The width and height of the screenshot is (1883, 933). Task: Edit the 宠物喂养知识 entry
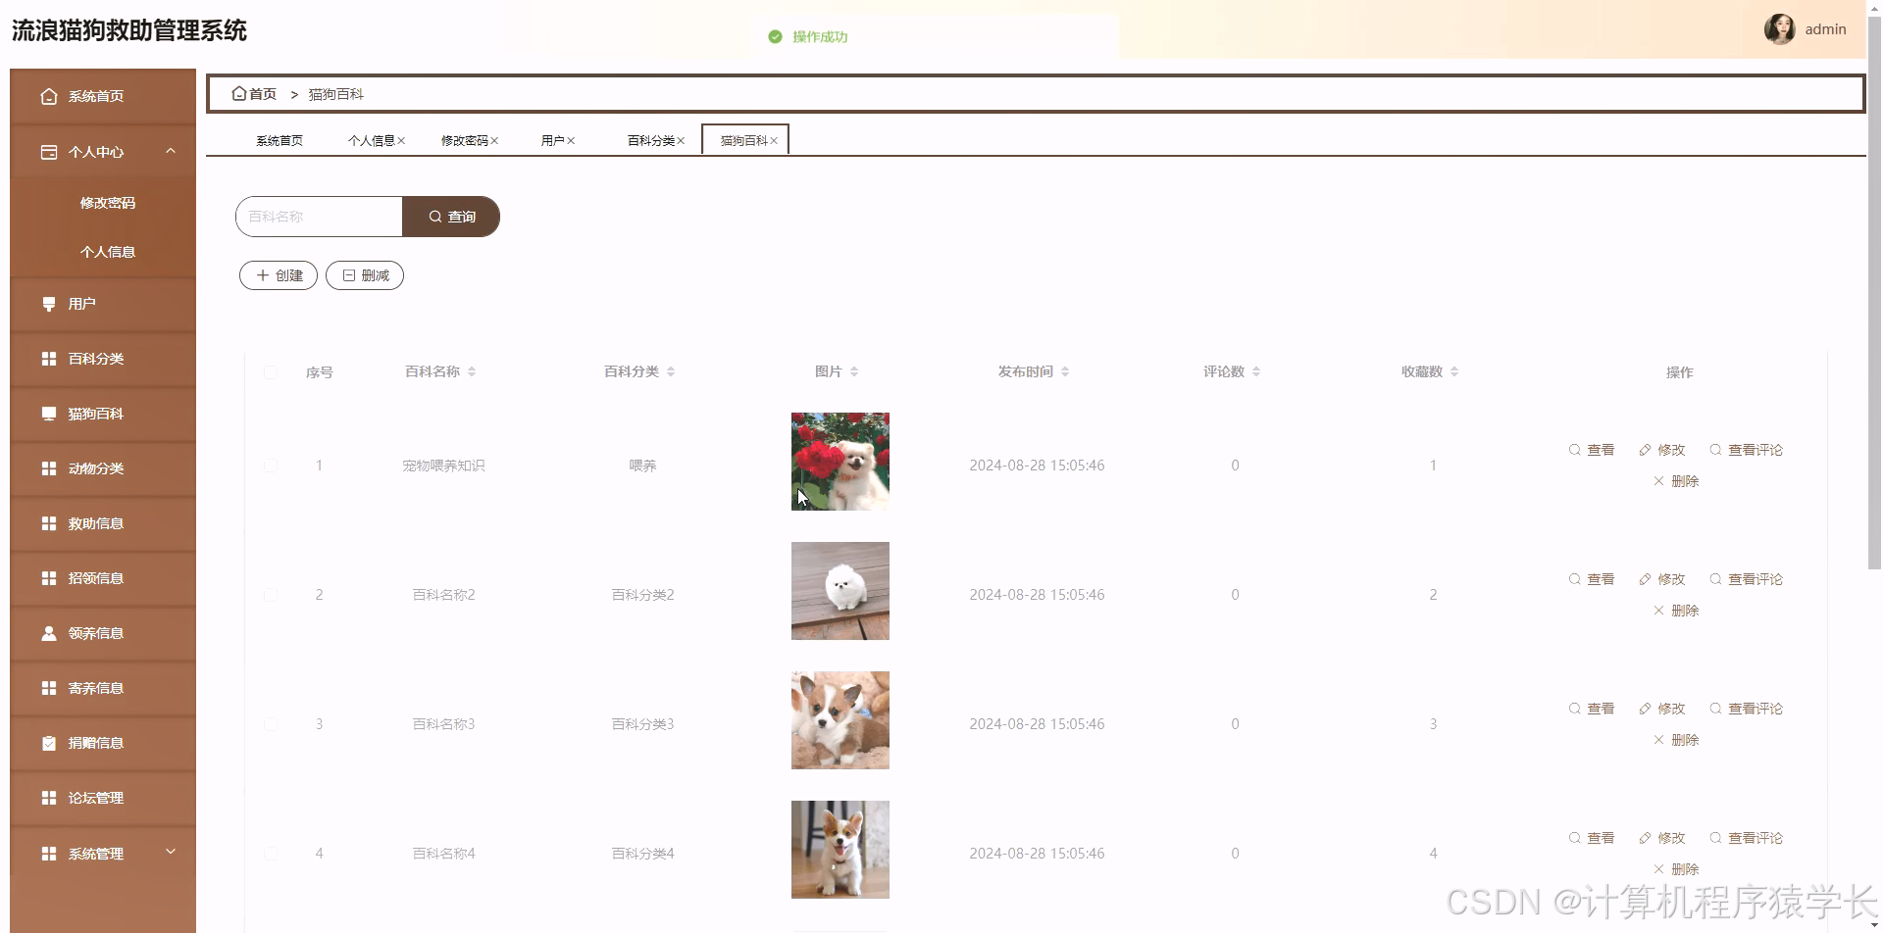(x=1661, y=450)
